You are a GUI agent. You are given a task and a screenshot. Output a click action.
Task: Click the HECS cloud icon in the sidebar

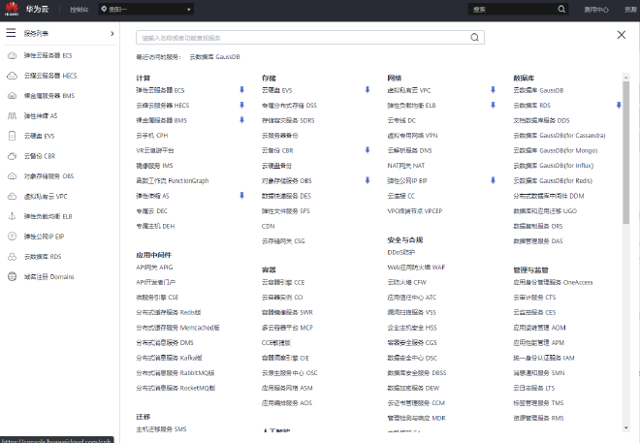click(x=11, y=76)
